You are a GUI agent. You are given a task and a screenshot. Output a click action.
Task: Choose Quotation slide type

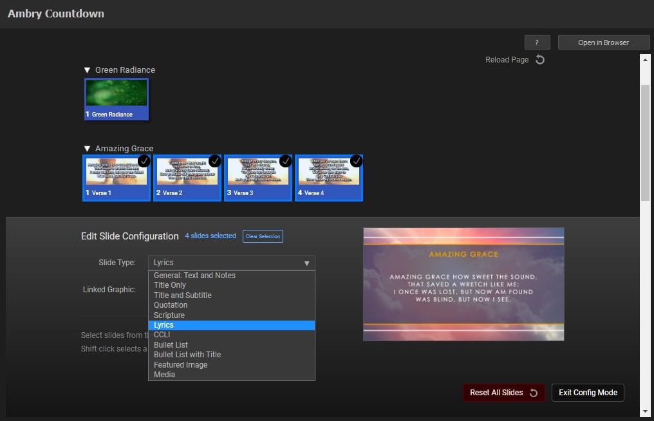[232, 305]
